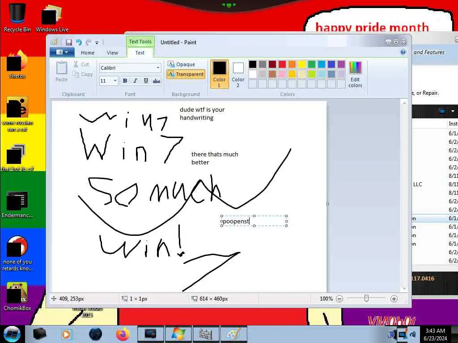Pick the black color swatch

point(253,64)
